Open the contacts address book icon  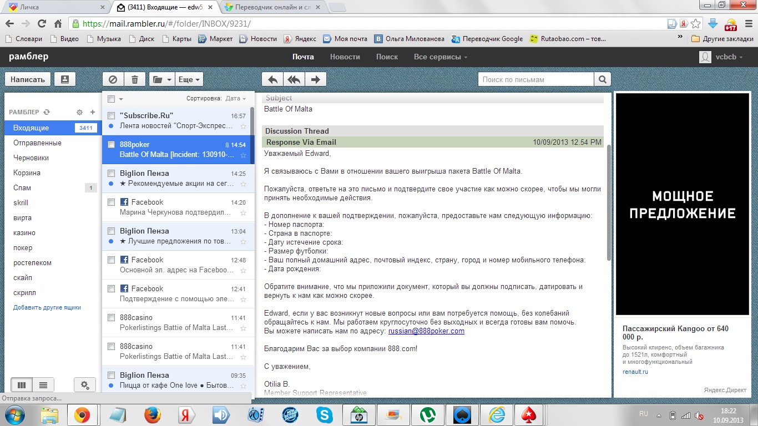click(x=65, y=79)
